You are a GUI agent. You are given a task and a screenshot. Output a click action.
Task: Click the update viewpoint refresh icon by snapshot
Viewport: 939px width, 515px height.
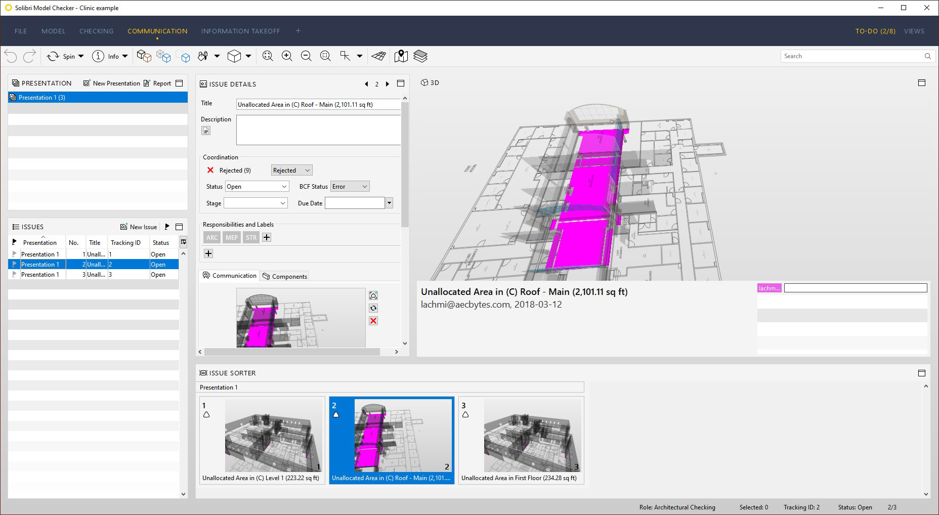[x=373, y=308]
